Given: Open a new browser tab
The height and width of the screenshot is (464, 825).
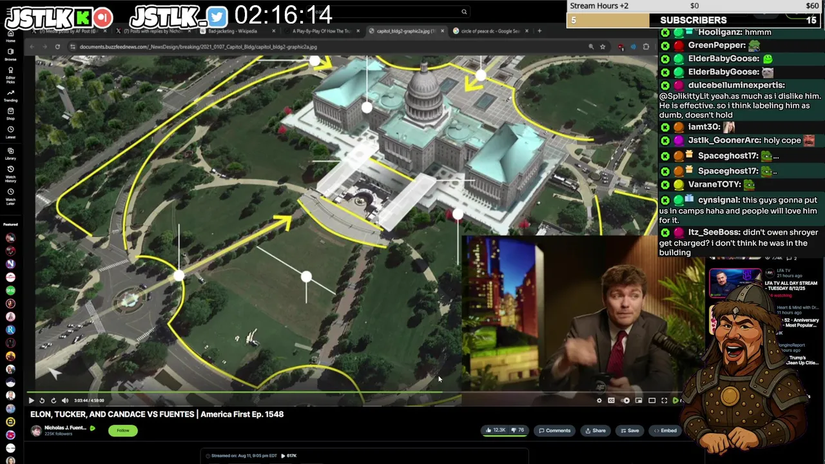Looking at the screenshot, I should click(539, 31).
